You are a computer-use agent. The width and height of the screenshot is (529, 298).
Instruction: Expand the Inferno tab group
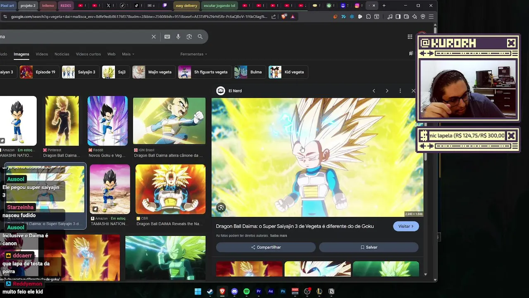pos(48,5)
